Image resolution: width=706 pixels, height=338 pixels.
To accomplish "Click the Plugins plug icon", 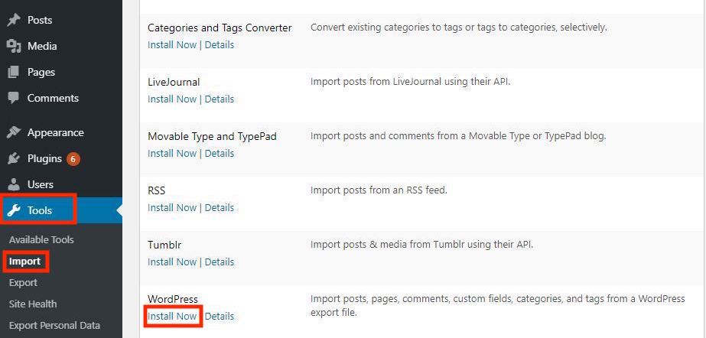I will coord(14,159).
